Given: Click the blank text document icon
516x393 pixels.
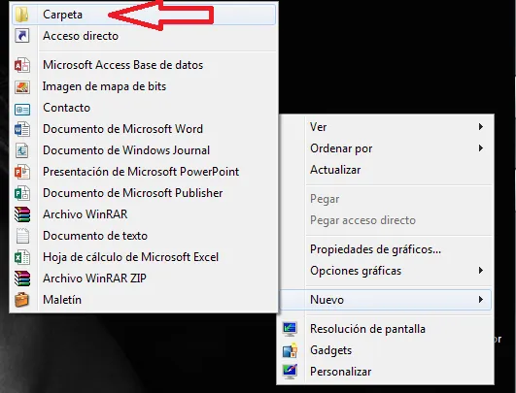Looking at the screenshot, I should coord(22,236).
